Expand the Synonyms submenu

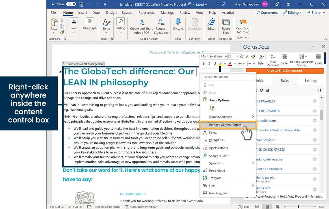click(228, 163)
